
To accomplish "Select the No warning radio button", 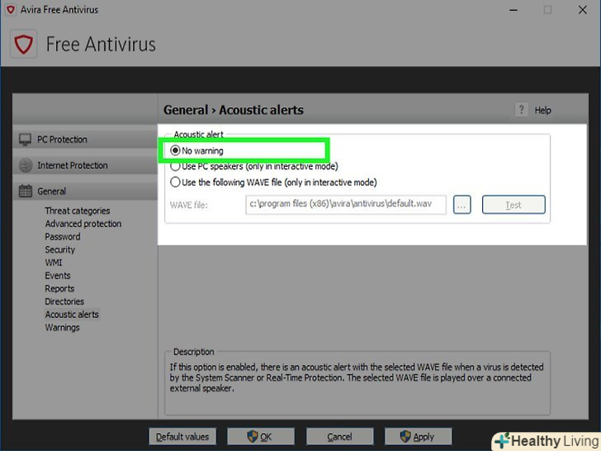I will click(175, 150).
